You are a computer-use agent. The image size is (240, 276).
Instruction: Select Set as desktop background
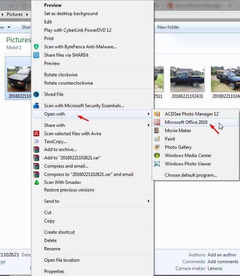[x=71, y=14]
